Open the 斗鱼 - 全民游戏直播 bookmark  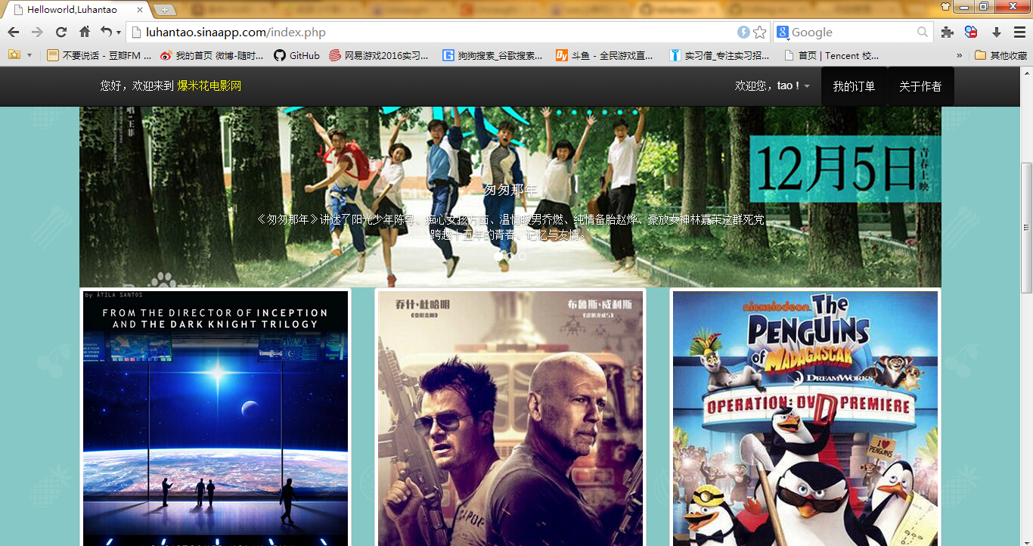[x=605, y=55]
